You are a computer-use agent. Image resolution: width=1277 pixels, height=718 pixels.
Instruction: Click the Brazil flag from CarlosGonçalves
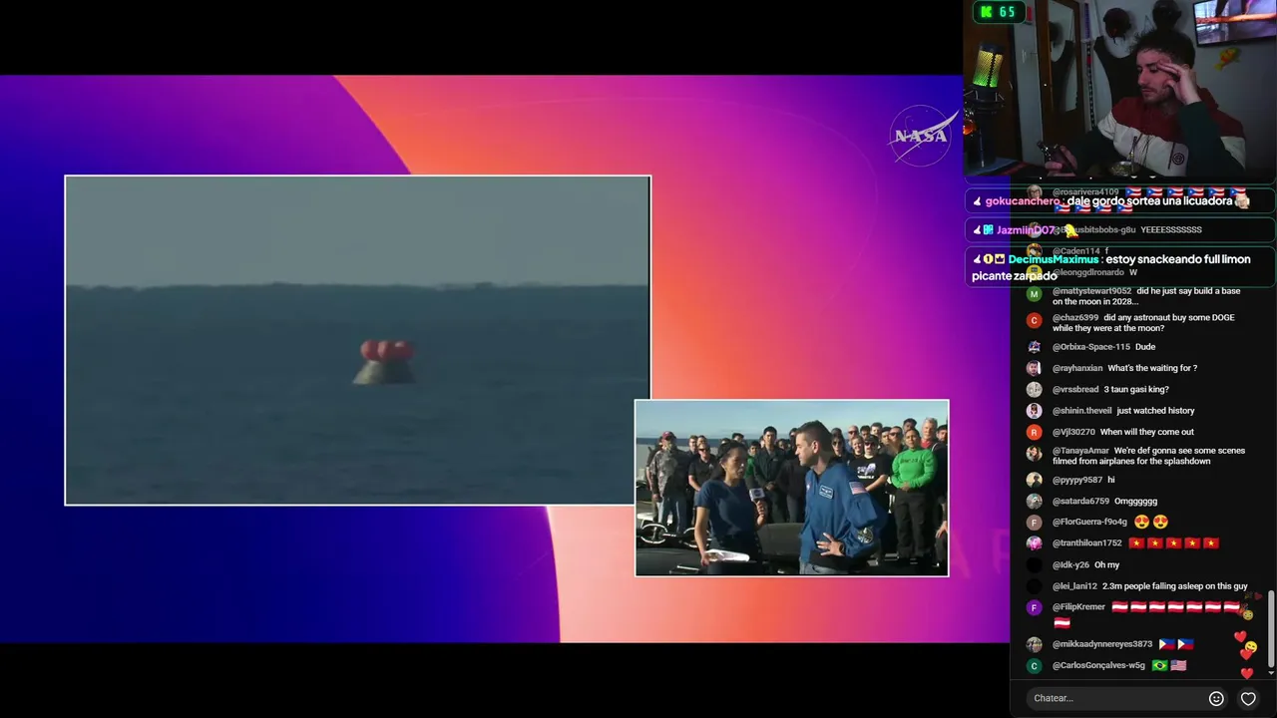[x=1159, y=665]
